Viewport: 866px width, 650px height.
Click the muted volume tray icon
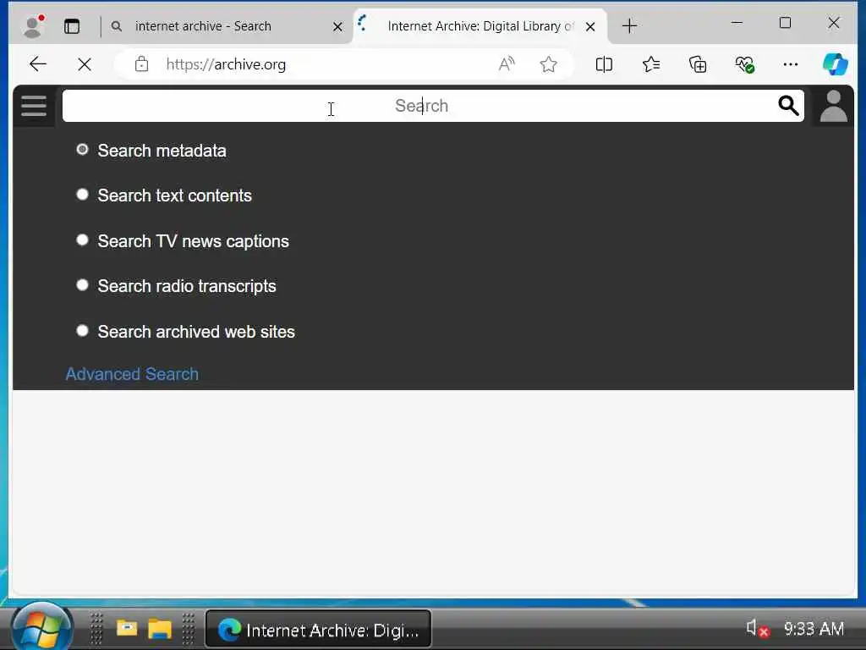(x=757, y=629)
